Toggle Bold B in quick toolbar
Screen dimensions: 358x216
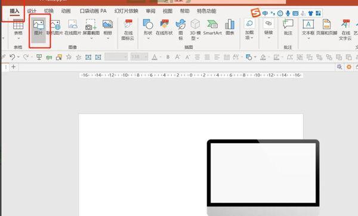(x=168, y=57)
